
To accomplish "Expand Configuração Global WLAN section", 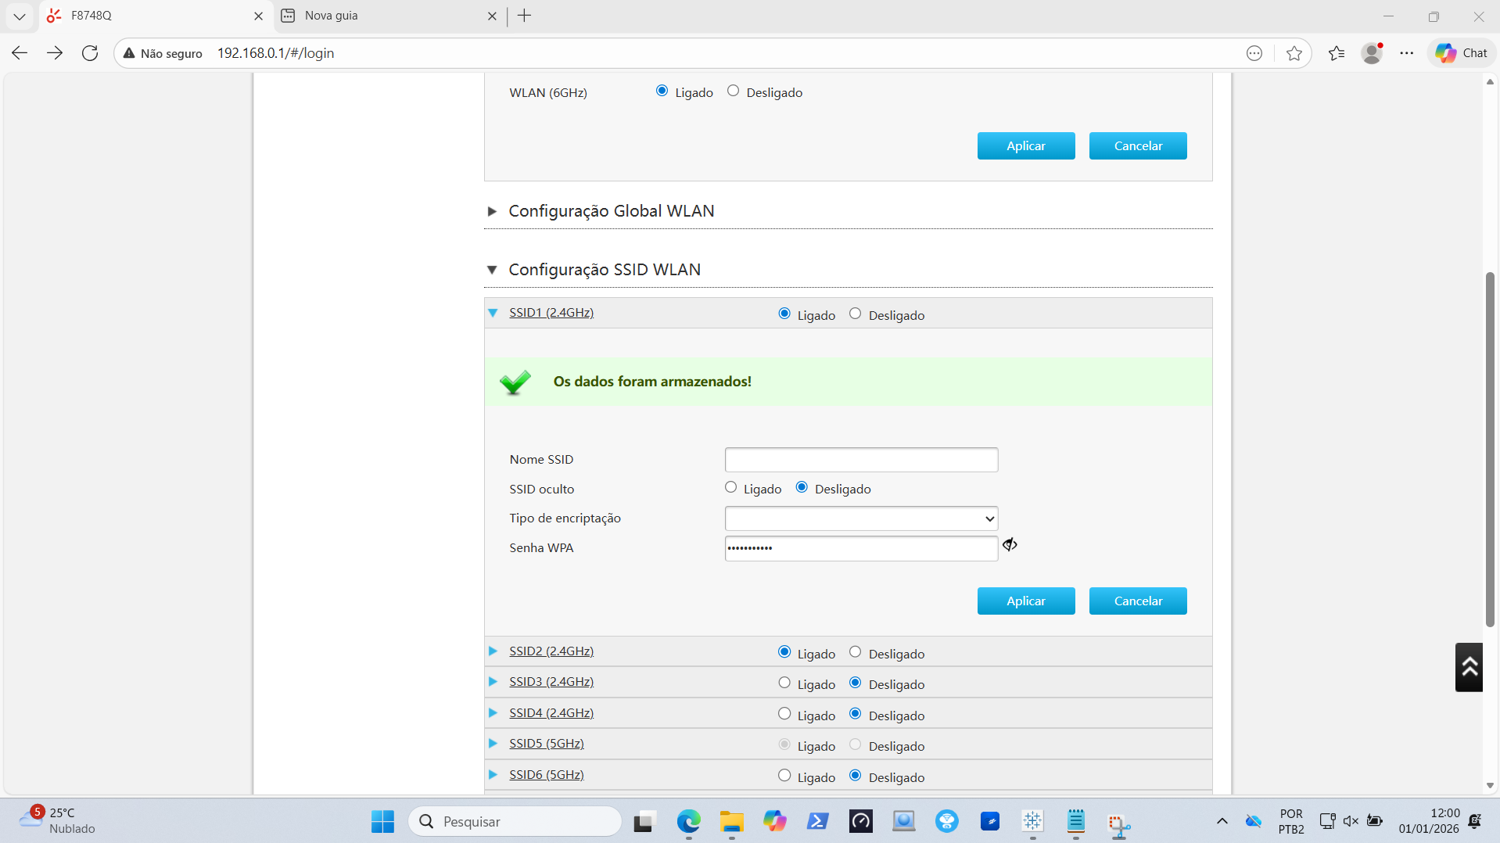I will tap(611, 211).
